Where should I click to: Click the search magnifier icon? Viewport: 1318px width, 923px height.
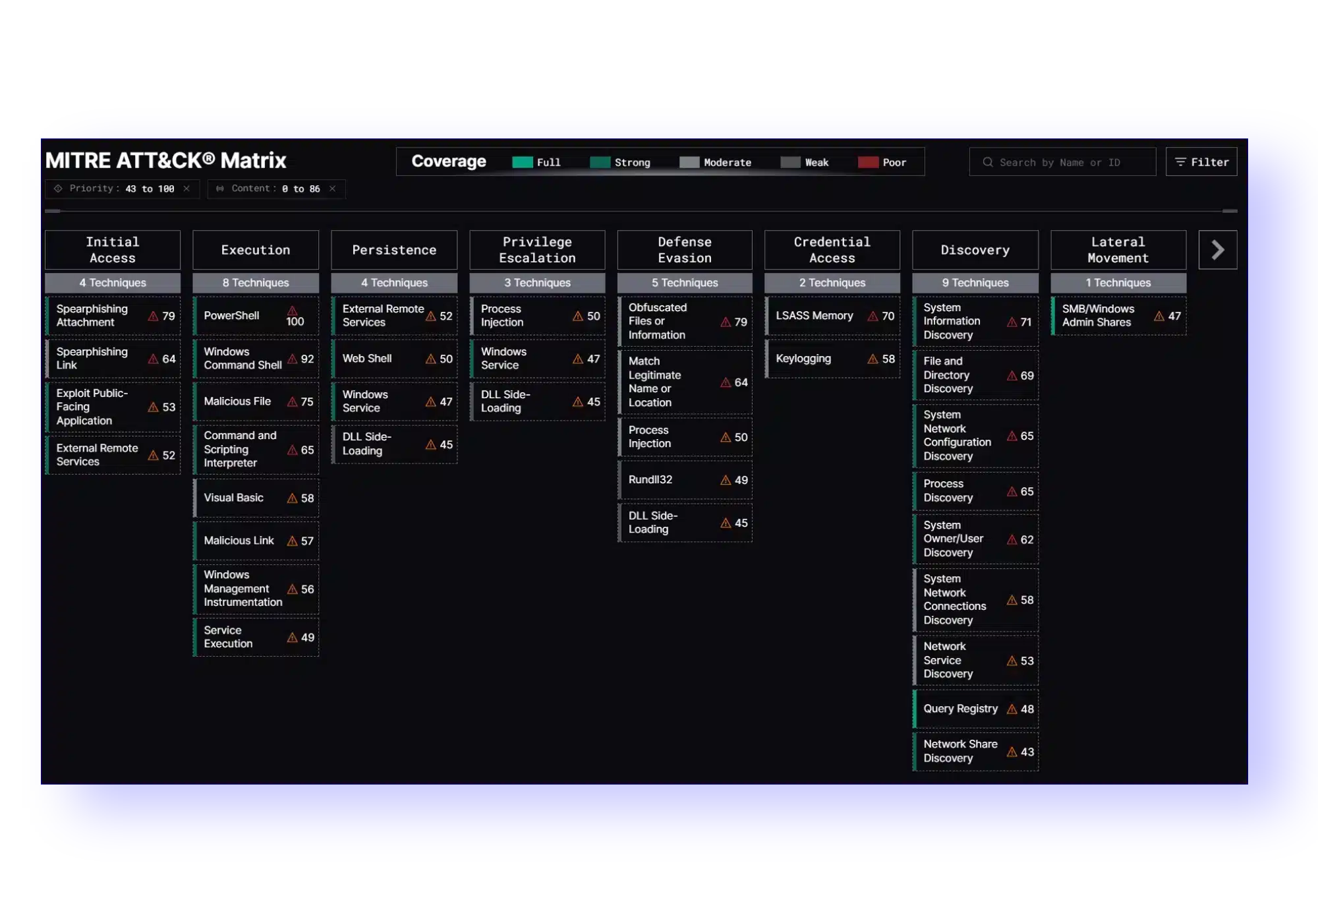pyautogui.click(x=988, y=162)
